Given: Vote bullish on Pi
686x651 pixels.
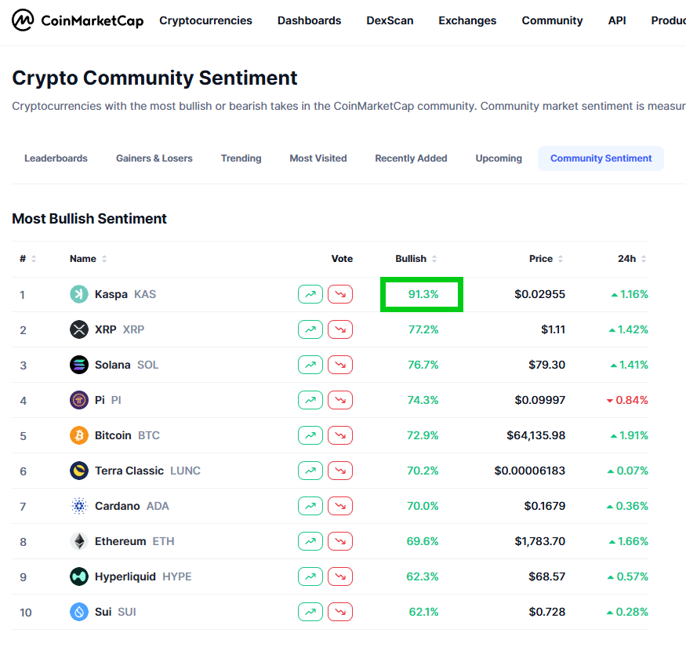Looking at the screenshot, I should [310, 400].
